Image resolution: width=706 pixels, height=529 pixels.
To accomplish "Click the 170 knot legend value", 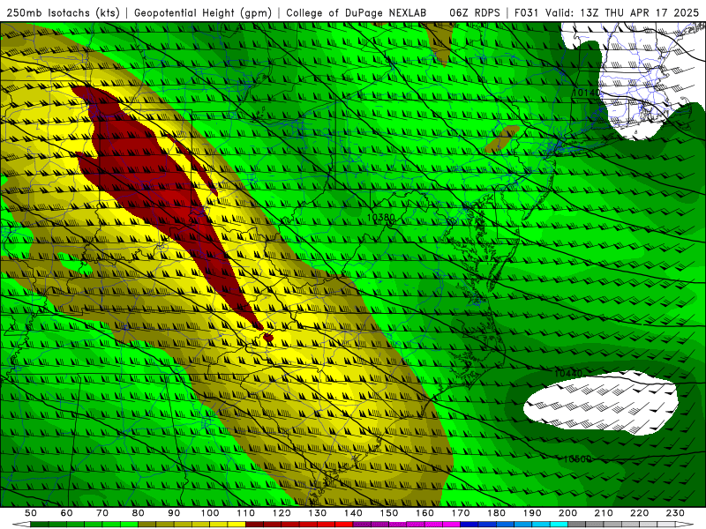I will [x=461, y=513].
